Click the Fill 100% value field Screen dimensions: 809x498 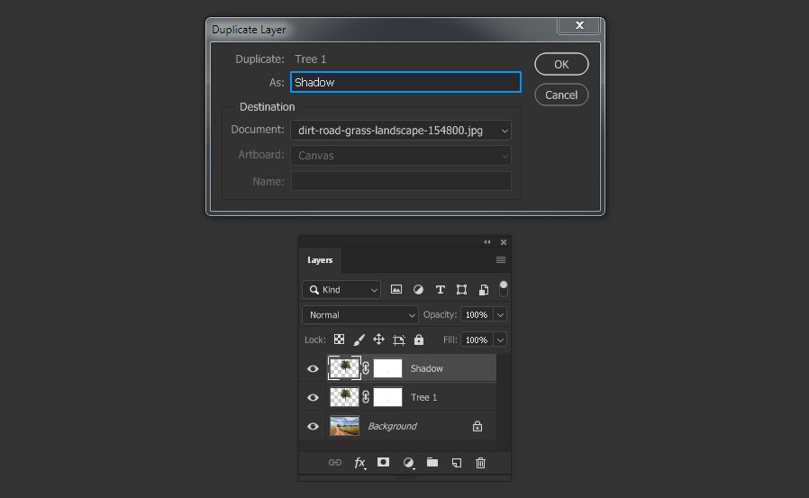(477, 340)
